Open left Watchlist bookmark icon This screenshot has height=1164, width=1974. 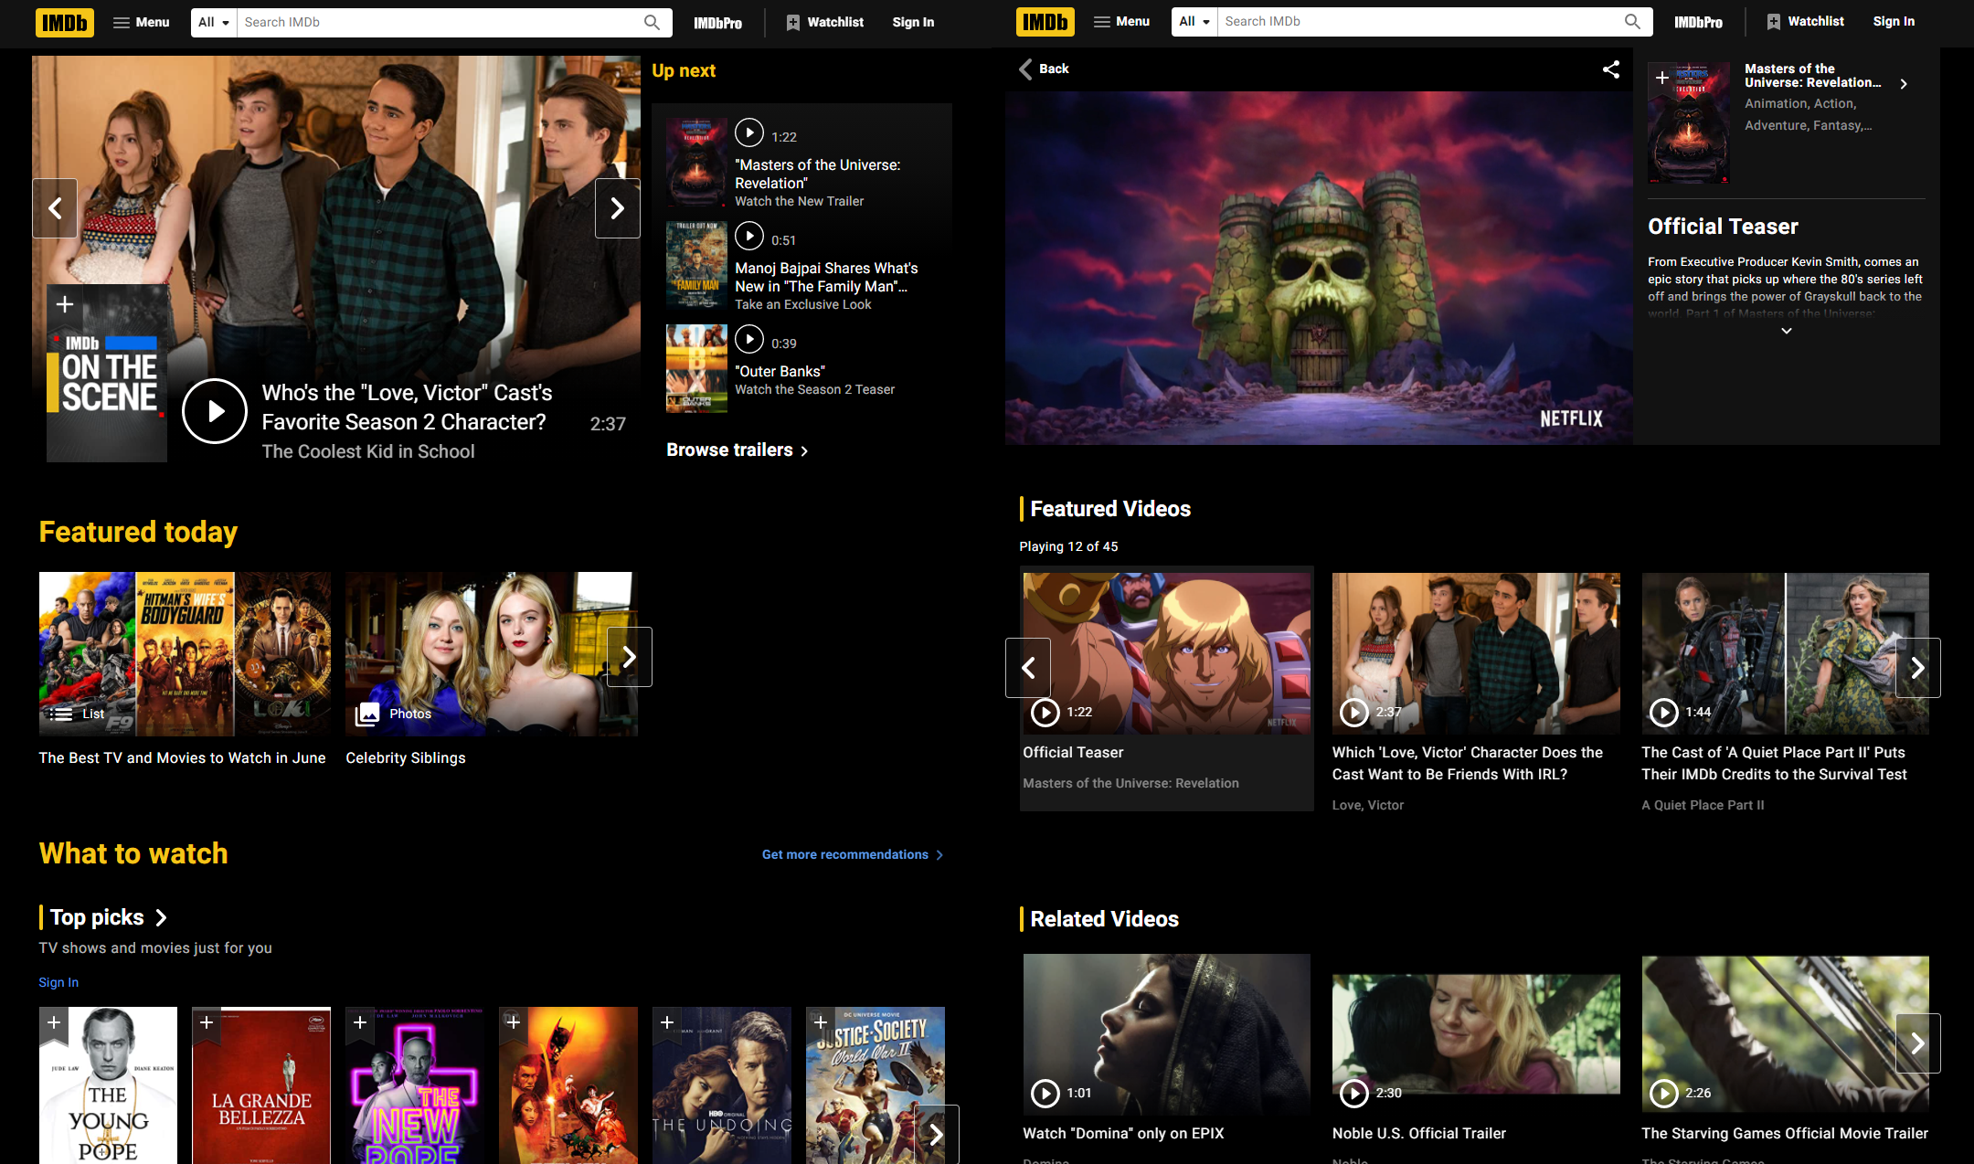[792, 22]
